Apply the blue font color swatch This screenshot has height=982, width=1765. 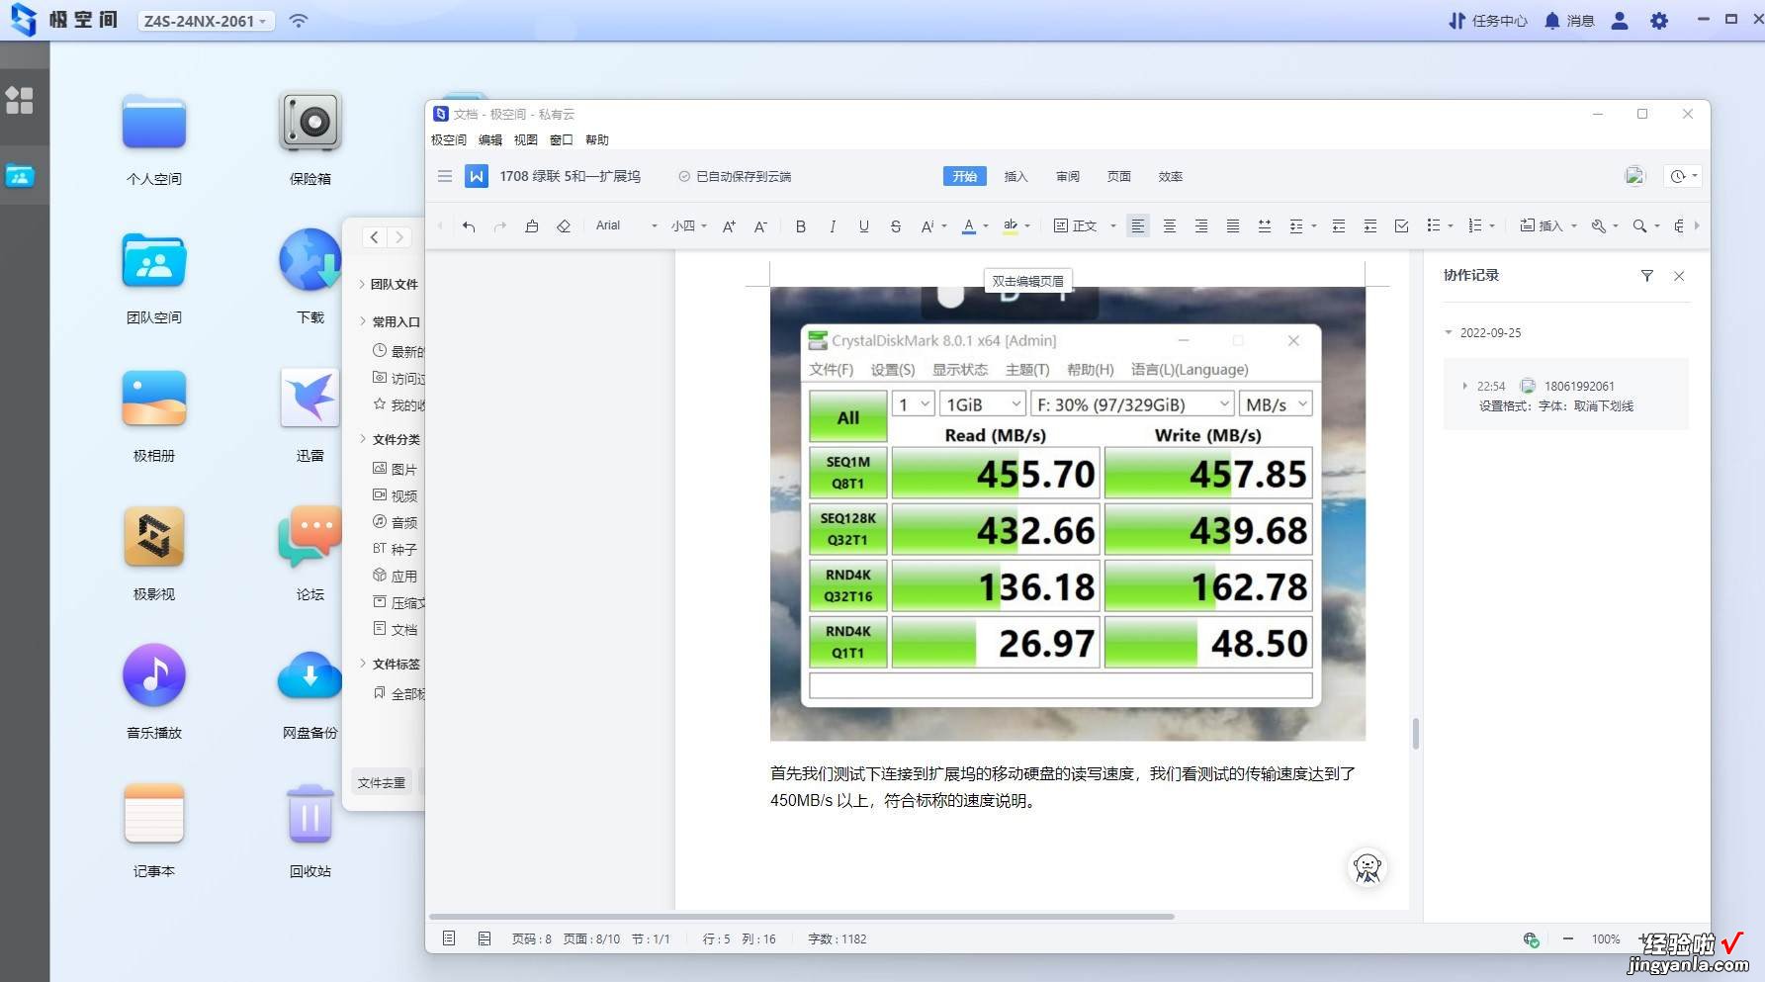[x=969, y=226]
